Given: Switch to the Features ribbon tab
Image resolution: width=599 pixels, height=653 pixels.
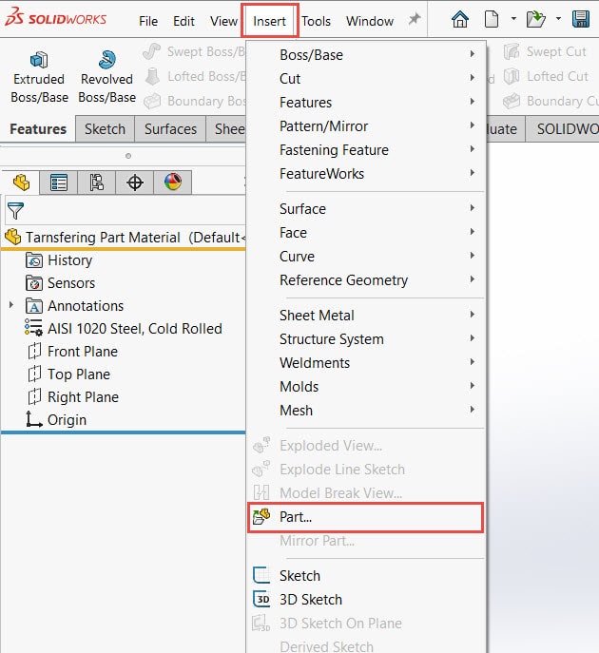Looking at the screenshot, I should tap(38, 129).
